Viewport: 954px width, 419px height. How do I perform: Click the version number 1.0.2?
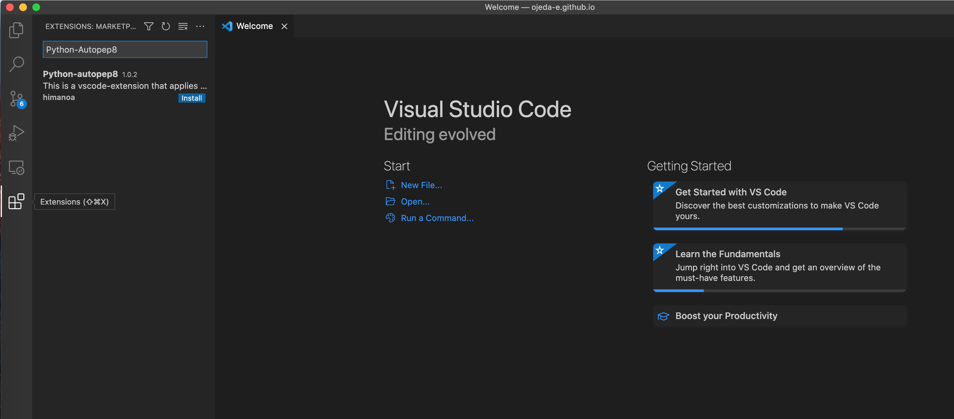[x=130, y=74]
